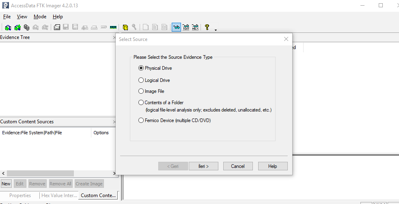Viewport: 399px width, 204px height.
Task: Select the Physical Drive radio button
Action: pyautogui.click(x=141, y=68)
